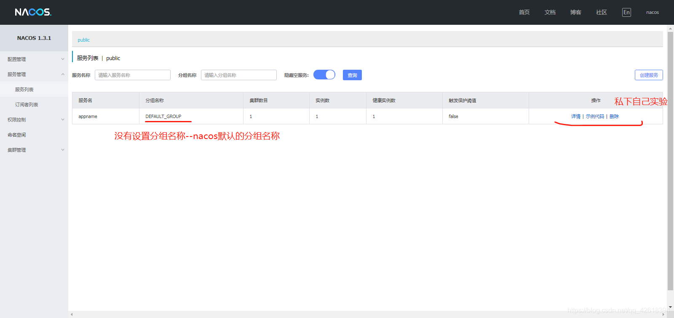Expand the 配置管理 menu chevron
674x318 pixels.
click(63, 59)
